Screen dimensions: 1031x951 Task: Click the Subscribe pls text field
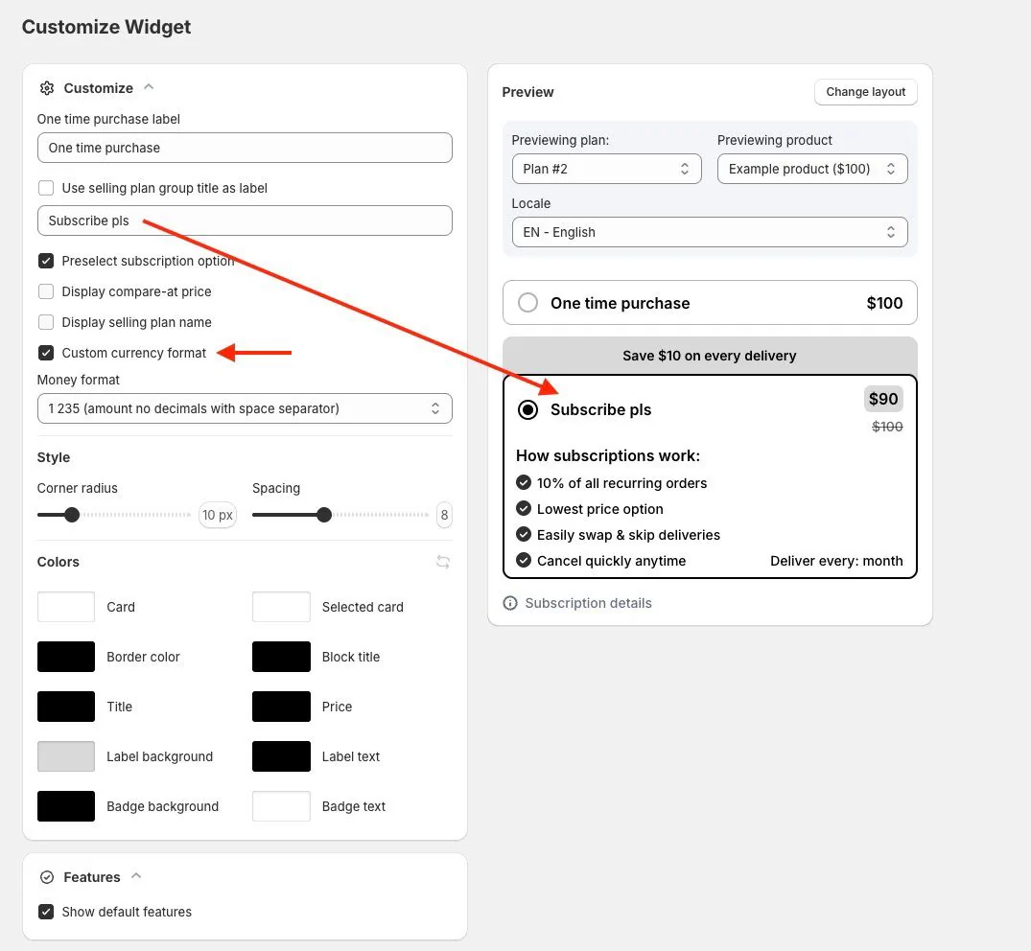point(245,220)
